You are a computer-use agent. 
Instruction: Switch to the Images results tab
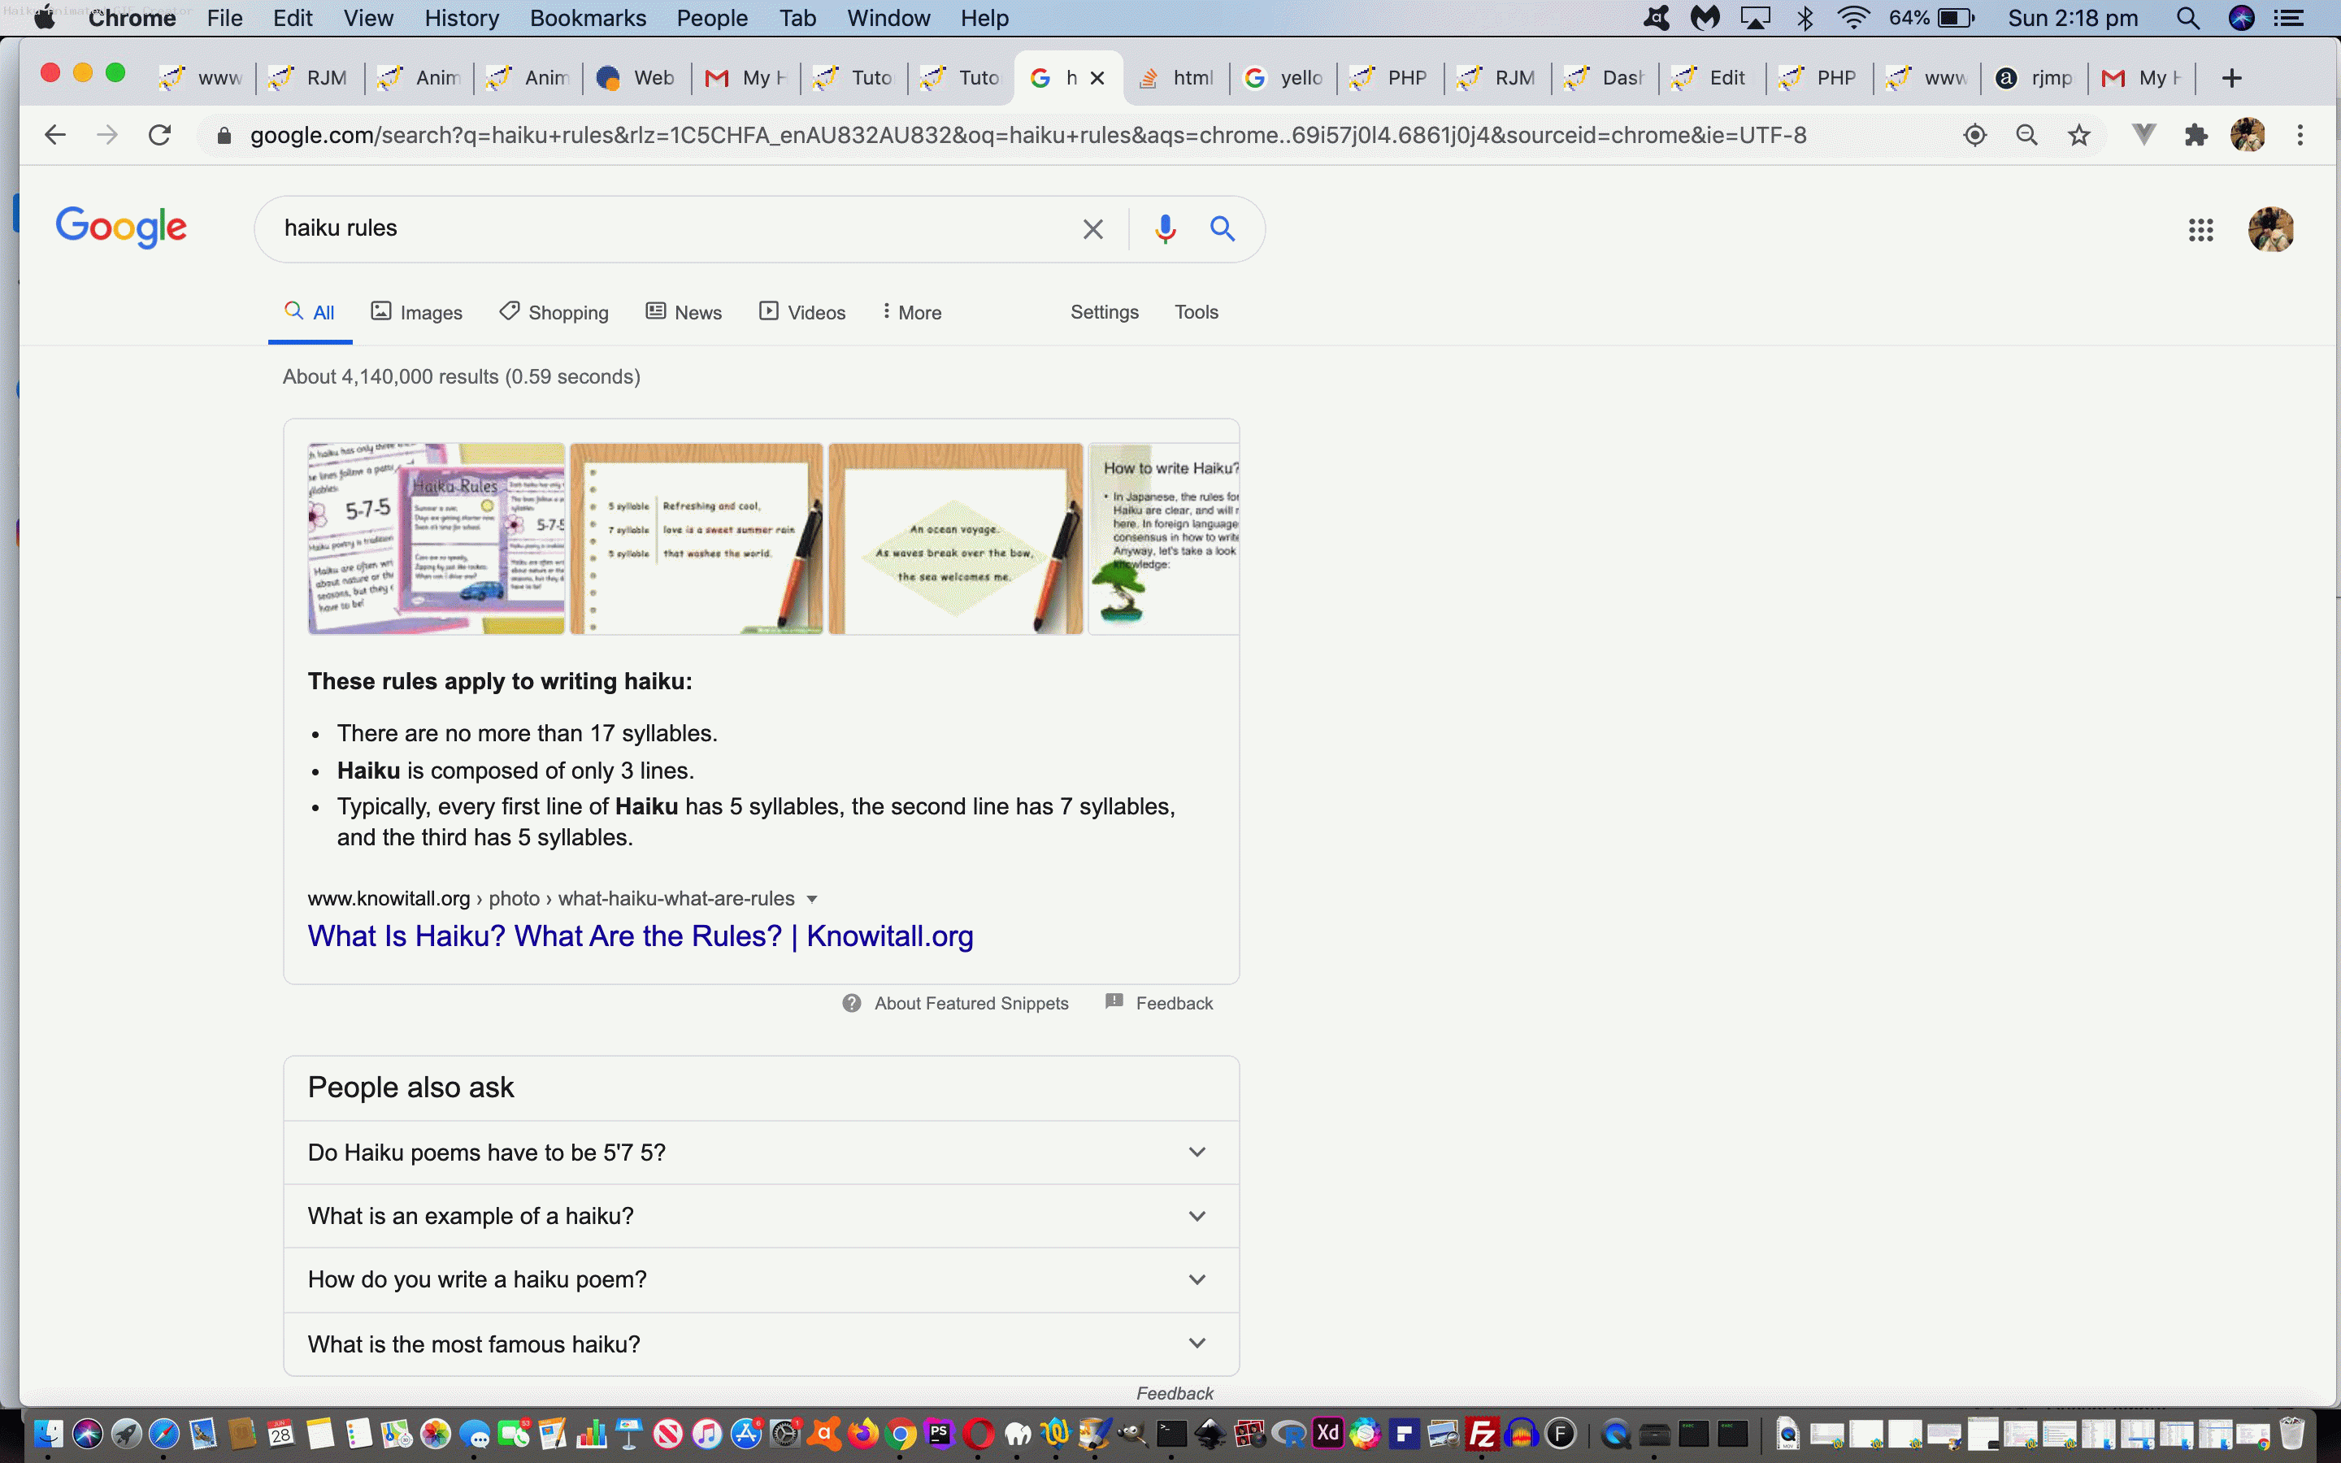(x=417, y=313)
